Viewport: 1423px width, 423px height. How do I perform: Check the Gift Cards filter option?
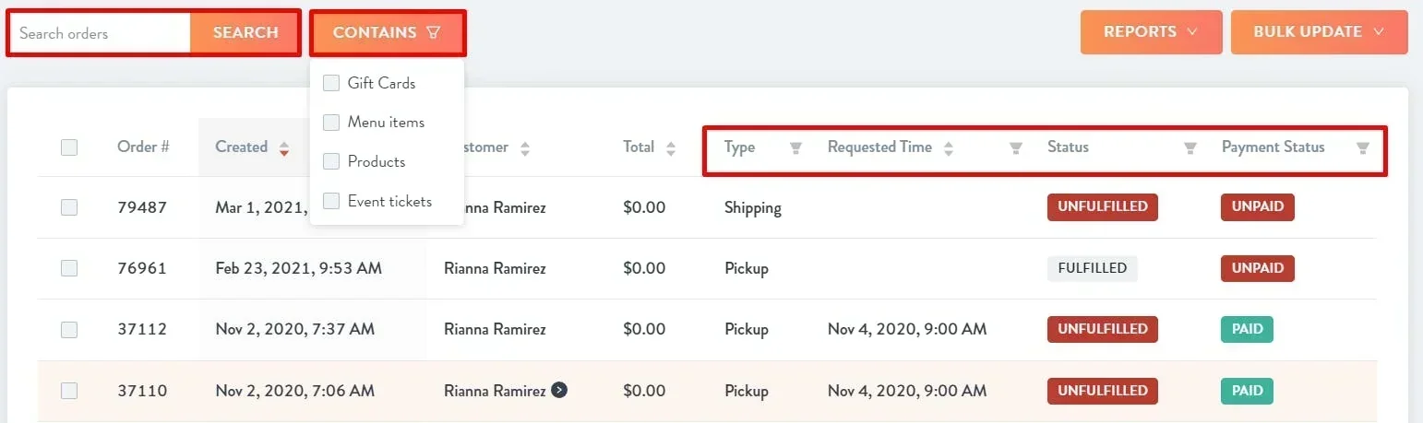click(x=331, y=83)
